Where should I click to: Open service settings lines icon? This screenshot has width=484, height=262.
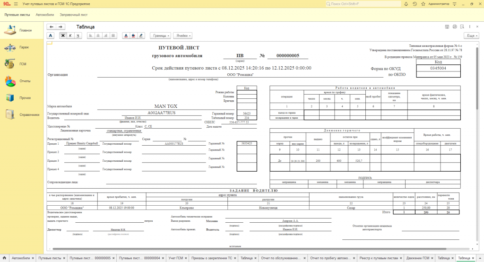click(454, 4)
